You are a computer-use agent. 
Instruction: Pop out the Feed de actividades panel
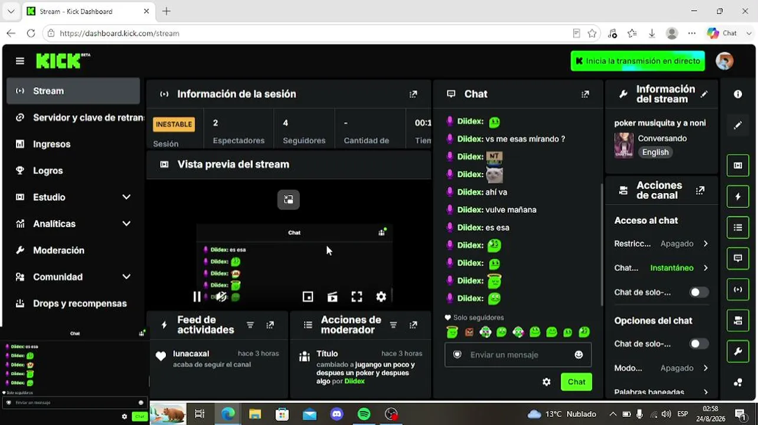270,325
